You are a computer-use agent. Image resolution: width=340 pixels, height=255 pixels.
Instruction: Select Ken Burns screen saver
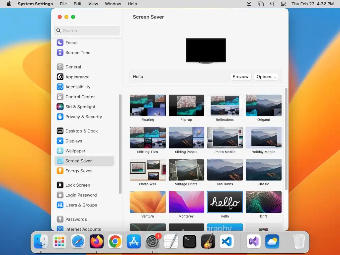click(x=225, y=170)
